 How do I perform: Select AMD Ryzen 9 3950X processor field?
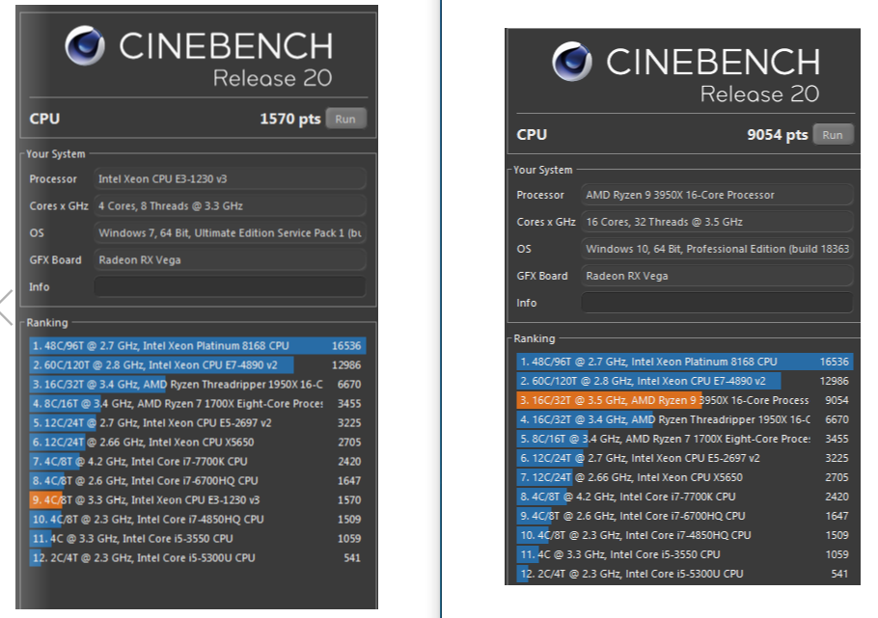[717, 195]
